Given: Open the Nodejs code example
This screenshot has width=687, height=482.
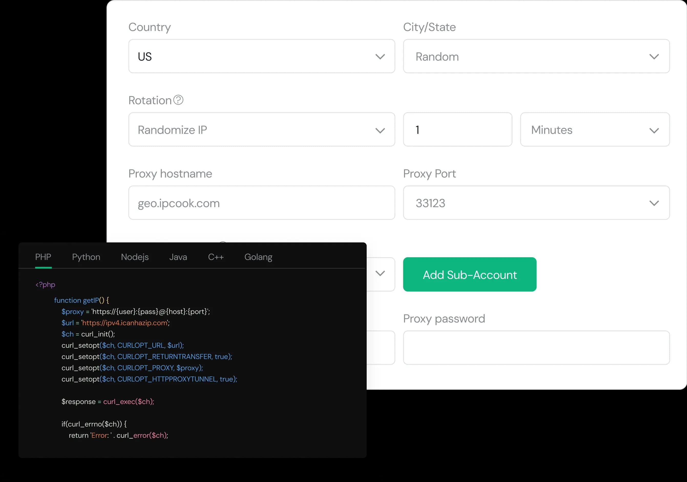Looking at the screenshot, I should click(134, 257).
